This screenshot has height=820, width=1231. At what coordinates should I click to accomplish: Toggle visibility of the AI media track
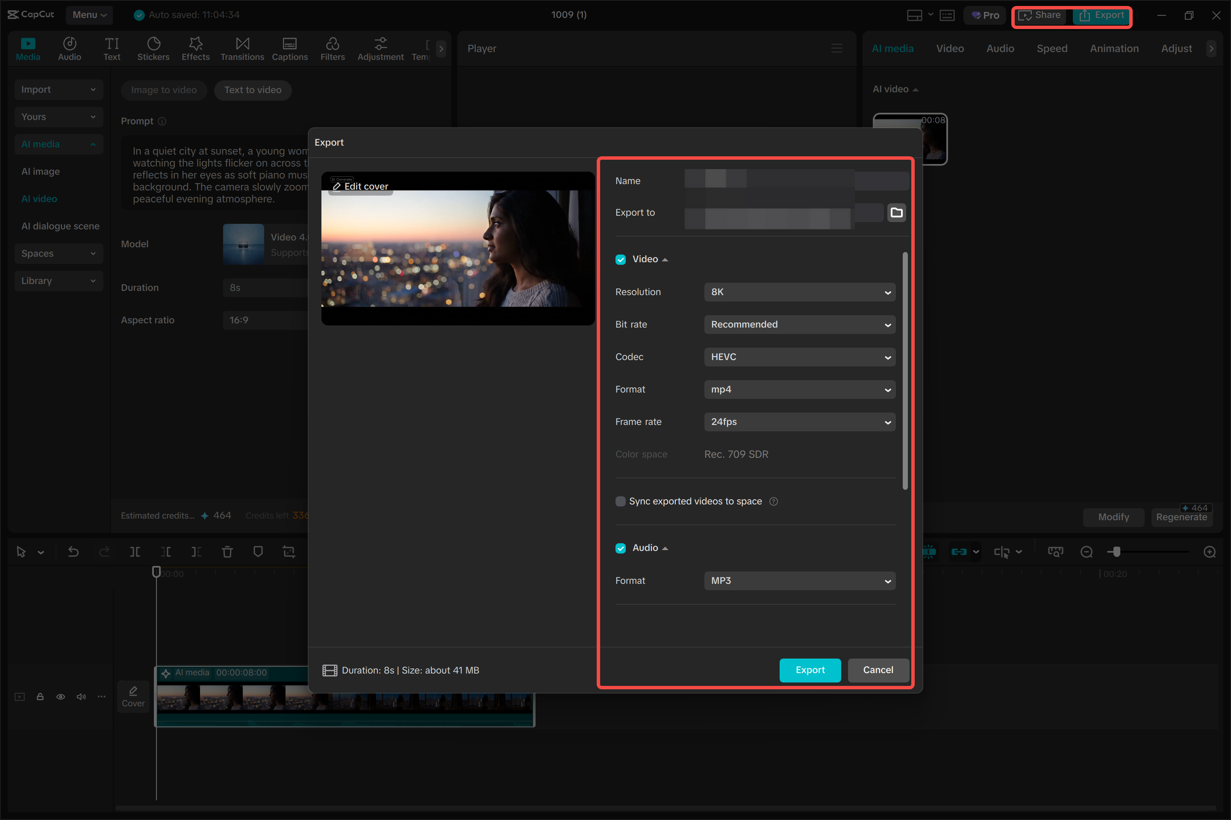[x=60, y=697]
